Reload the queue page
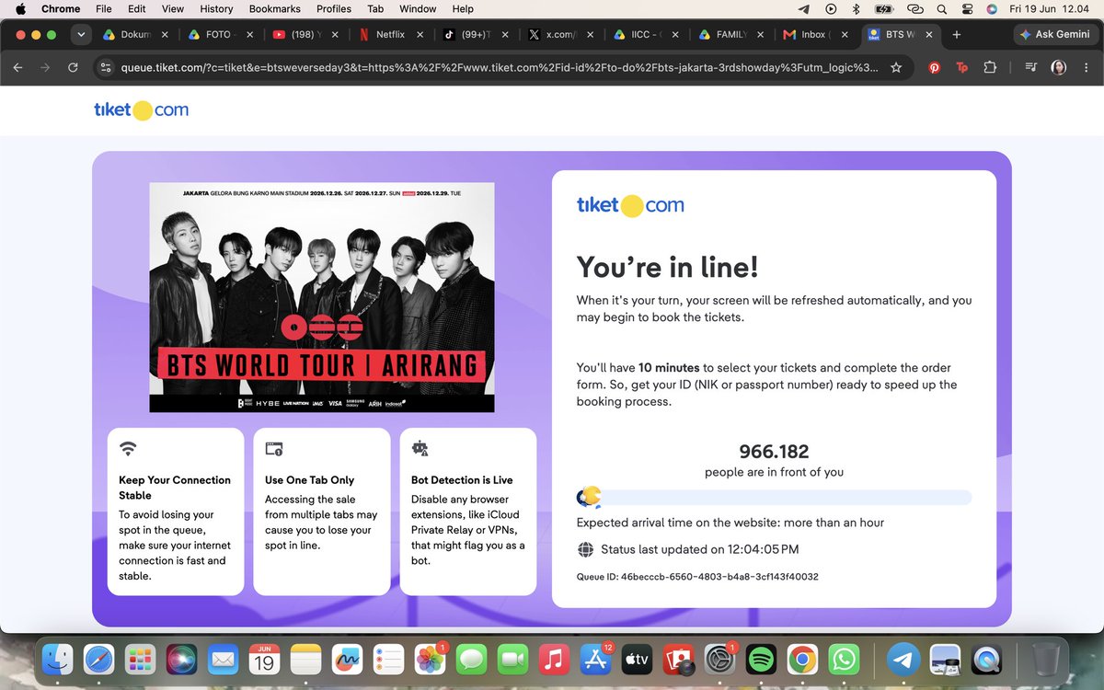The width and height of the screenshot is (1104, 690). coord(73,67)
